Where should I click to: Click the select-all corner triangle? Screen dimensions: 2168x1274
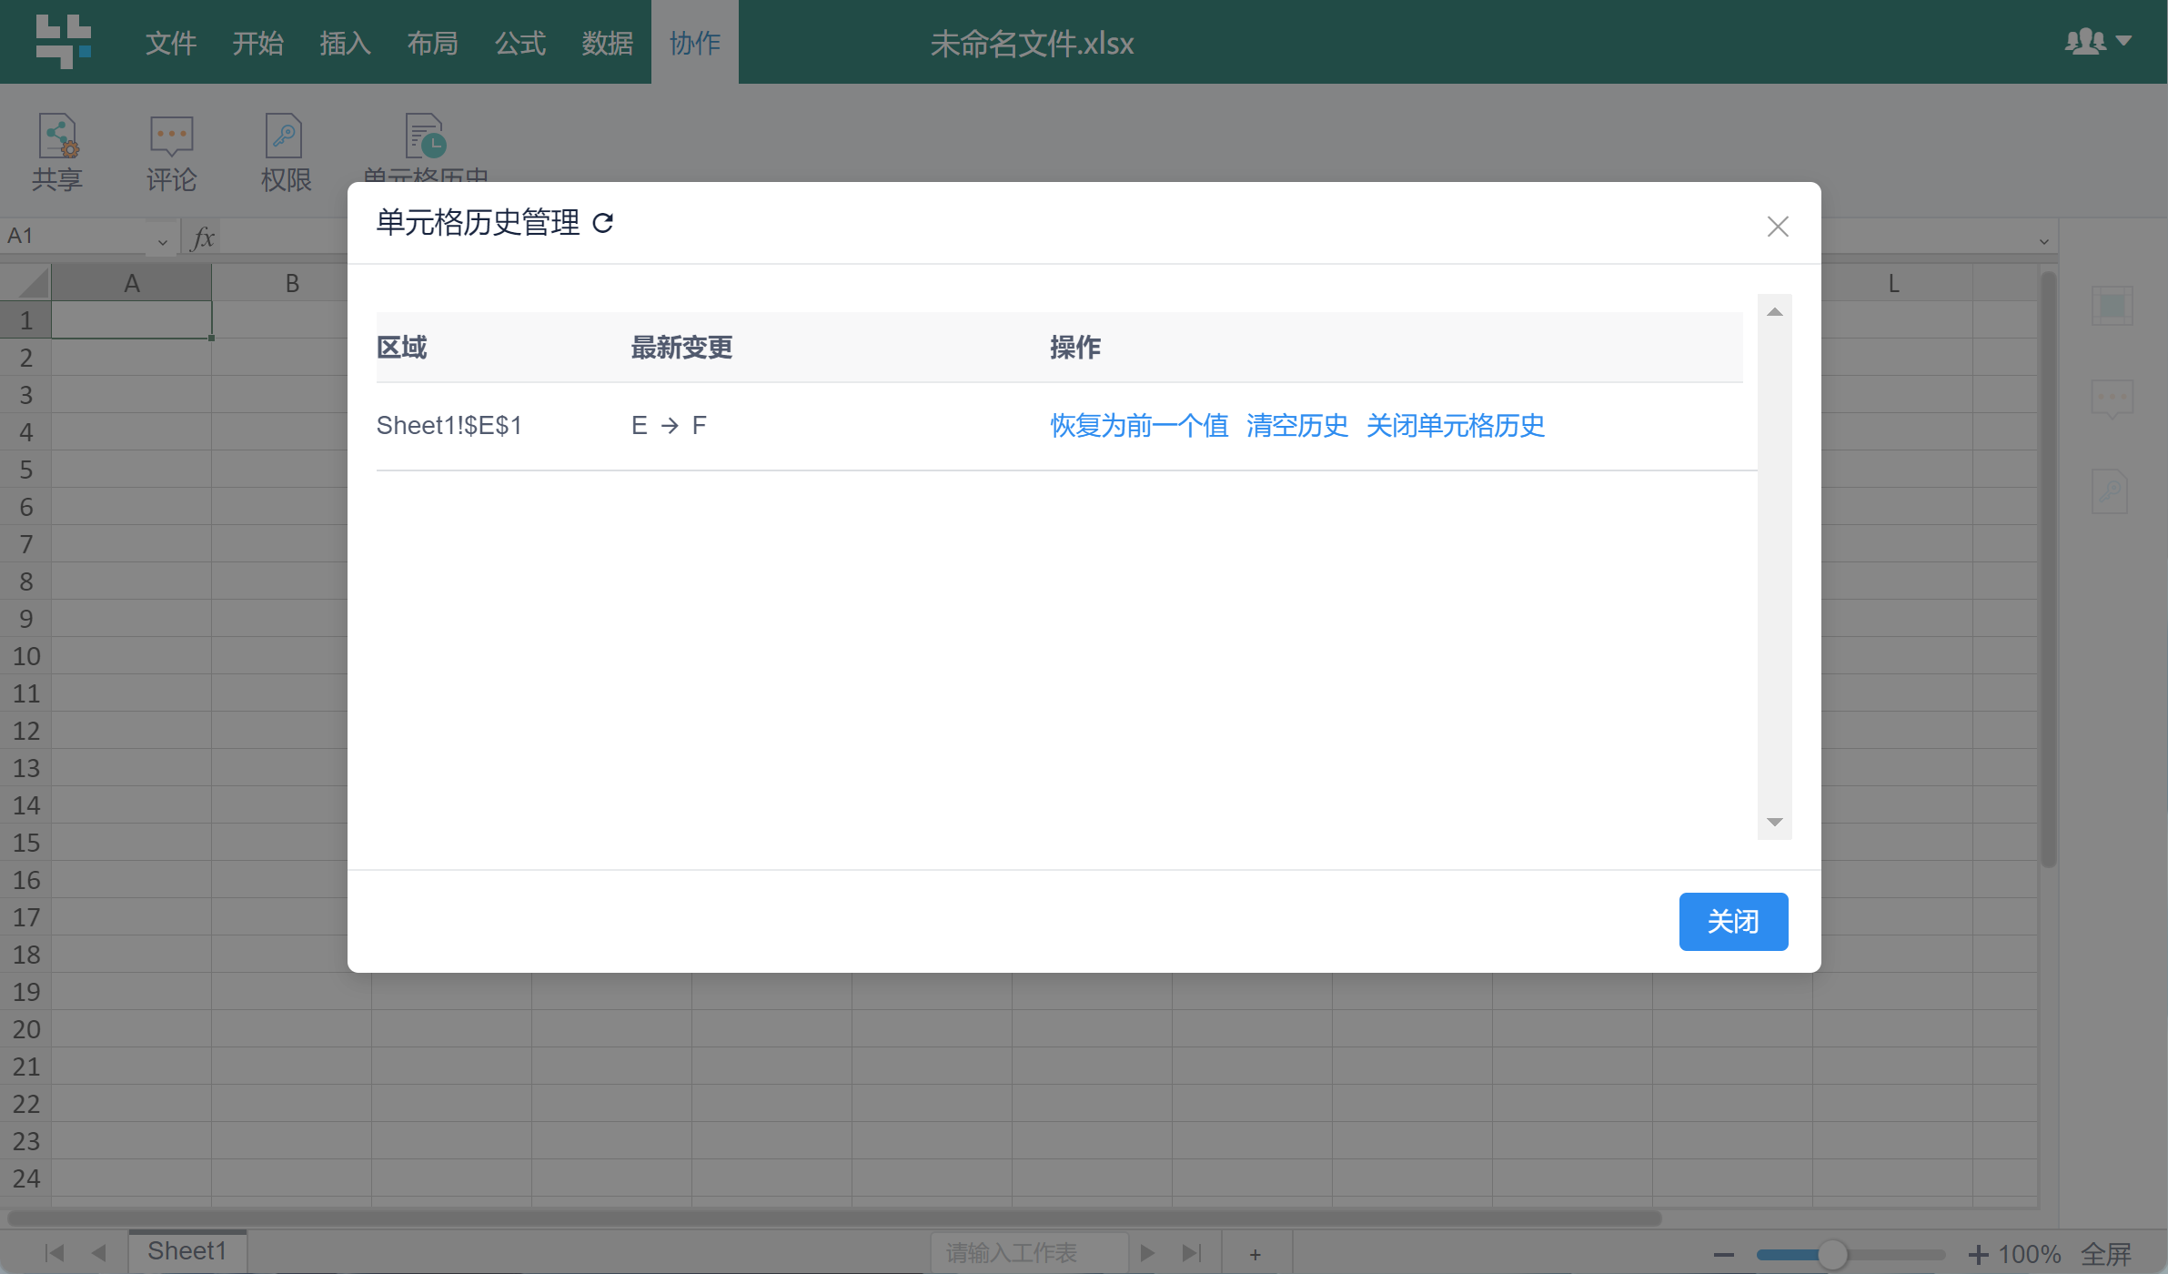(x=32, y=283)
